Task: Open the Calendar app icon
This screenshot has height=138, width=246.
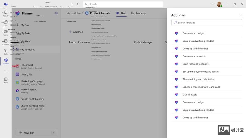Action: tap(6, 42)
